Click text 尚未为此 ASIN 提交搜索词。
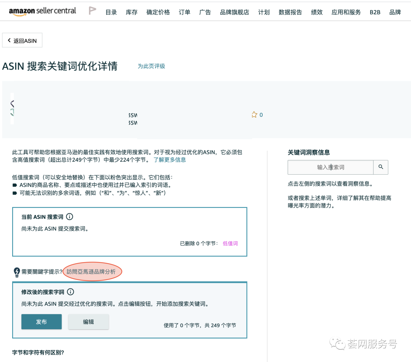The height and width of the screenshot is (362, 411). [x=56, y=228]
